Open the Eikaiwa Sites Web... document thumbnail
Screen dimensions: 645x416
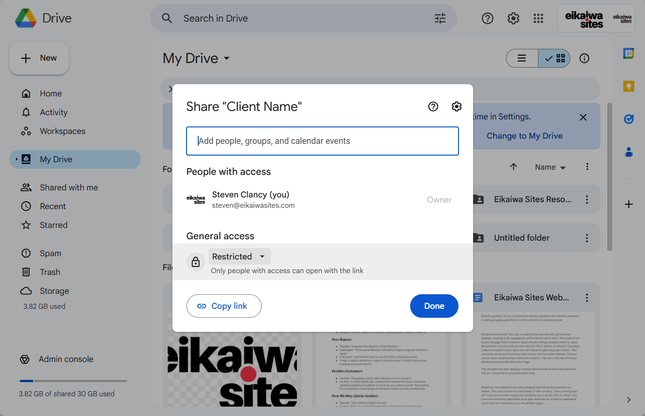coord(530,359)
